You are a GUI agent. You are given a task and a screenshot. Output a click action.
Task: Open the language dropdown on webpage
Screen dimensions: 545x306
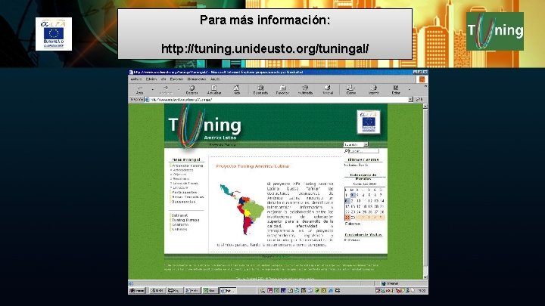tap(356, 144)
